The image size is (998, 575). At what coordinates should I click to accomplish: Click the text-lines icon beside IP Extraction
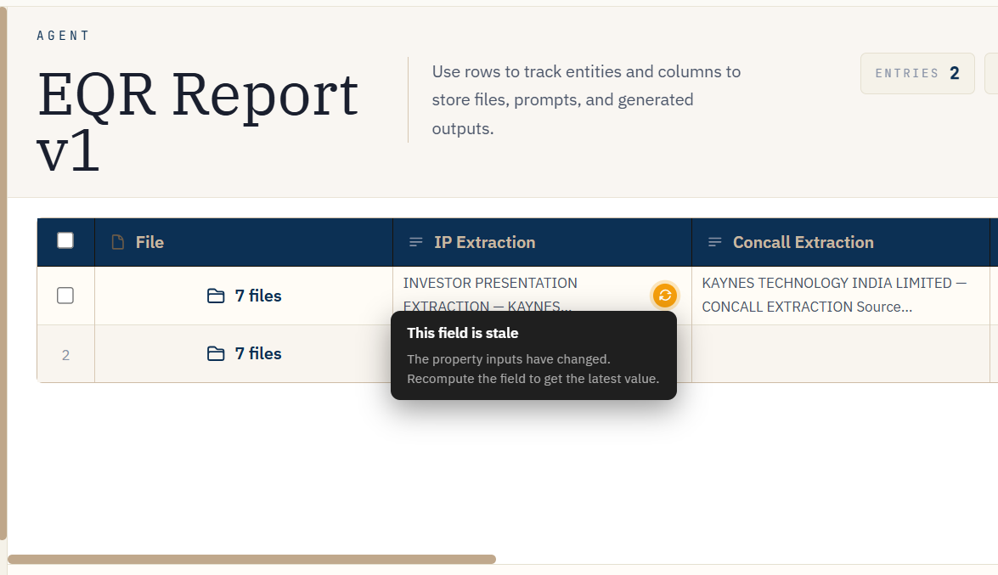(x=415, y=242)
